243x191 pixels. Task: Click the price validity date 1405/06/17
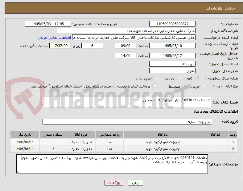click(172, 55)
